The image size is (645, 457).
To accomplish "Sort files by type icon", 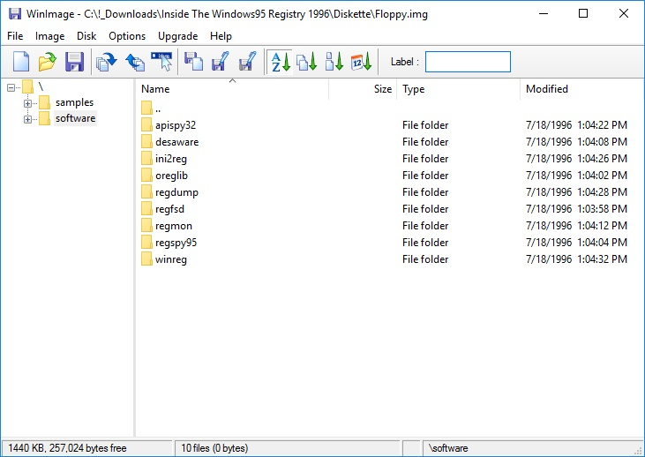I will pos(307,62).
